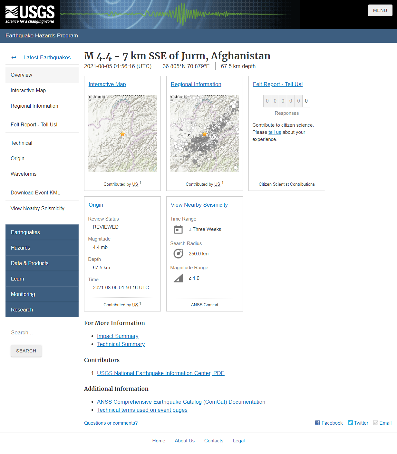Click the Twitter bird icon
397x454 pixels.
tap(350, 423)
